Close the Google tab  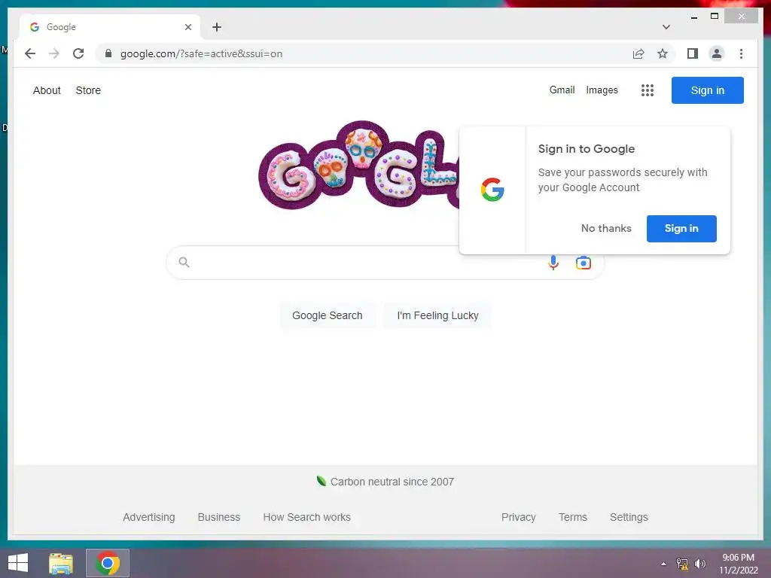coord(187,27)
